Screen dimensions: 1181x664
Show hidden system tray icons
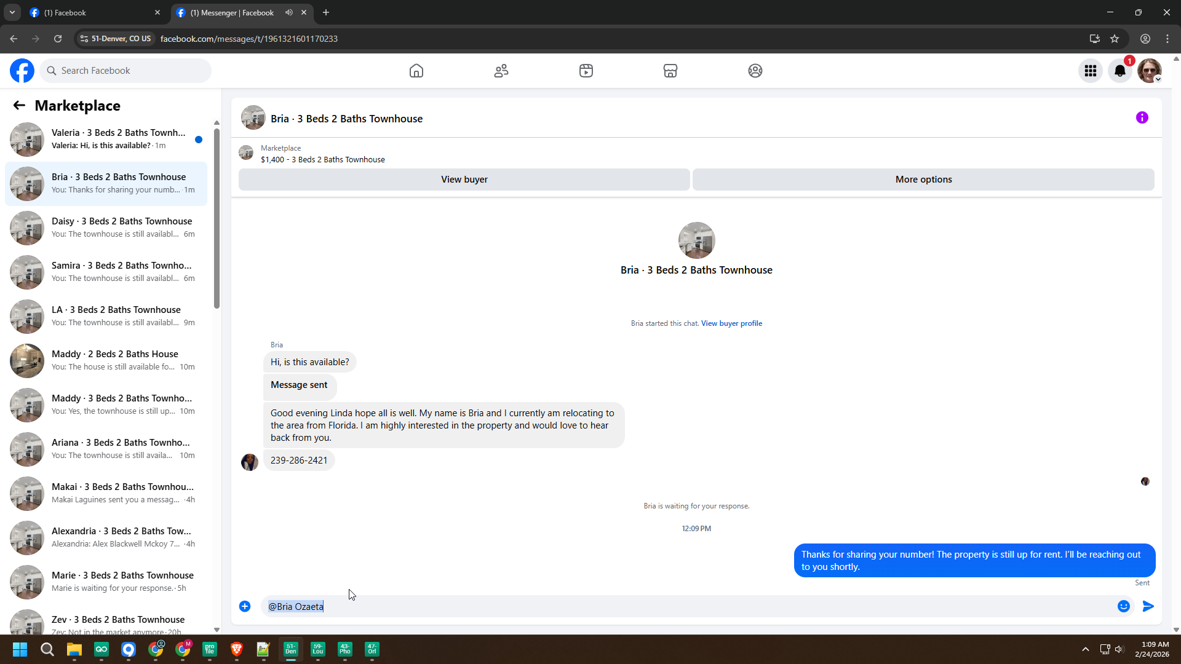[x=1086, y=649]
